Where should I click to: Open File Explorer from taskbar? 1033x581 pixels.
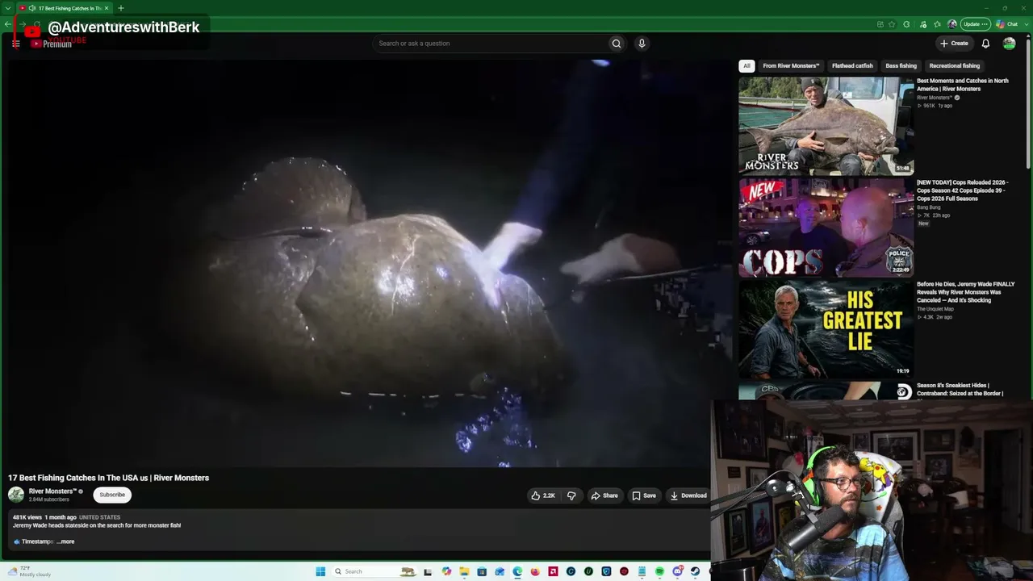(x=464, y=571)
